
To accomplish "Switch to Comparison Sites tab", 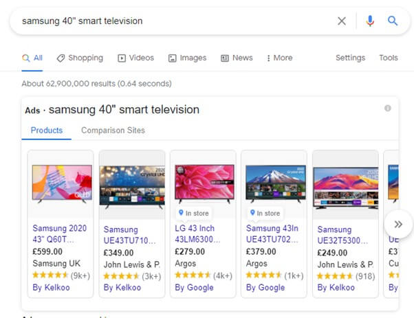I will [113, 130].
